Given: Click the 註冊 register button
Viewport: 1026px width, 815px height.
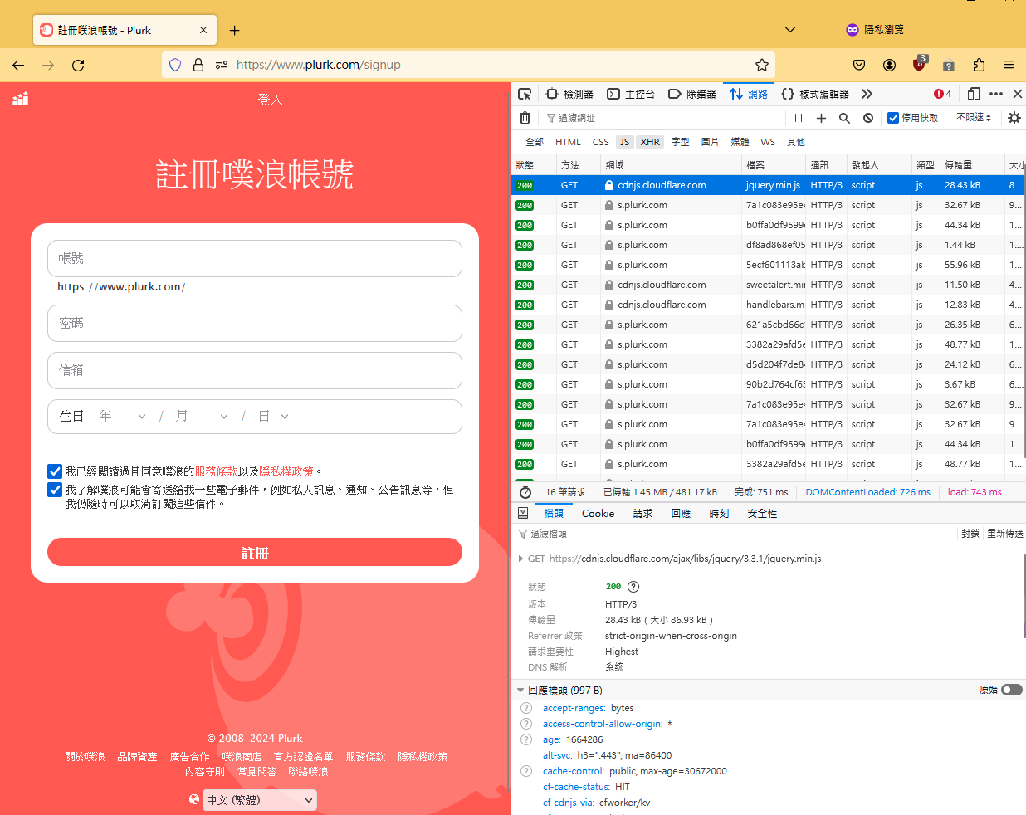Looking at the screenshot, I should click(x=255, y=553).
